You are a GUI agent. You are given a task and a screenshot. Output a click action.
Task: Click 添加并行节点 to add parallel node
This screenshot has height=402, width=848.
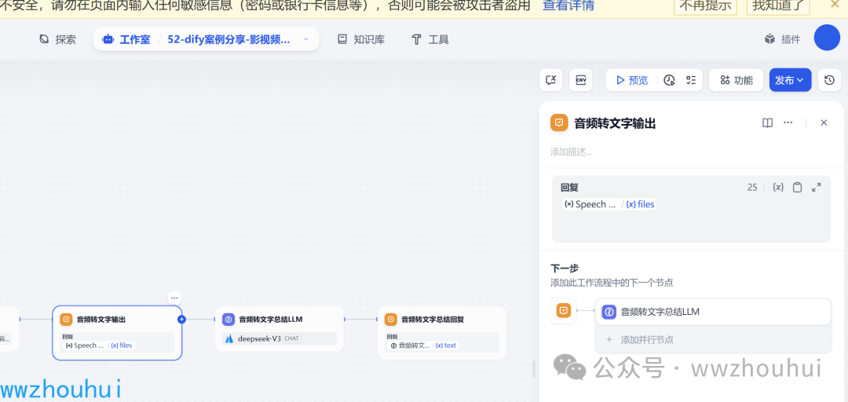713,340
